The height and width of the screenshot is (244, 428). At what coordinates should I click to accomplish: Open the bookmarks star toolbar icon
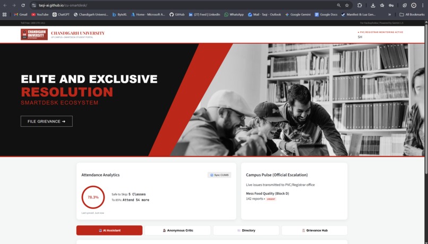382,5
